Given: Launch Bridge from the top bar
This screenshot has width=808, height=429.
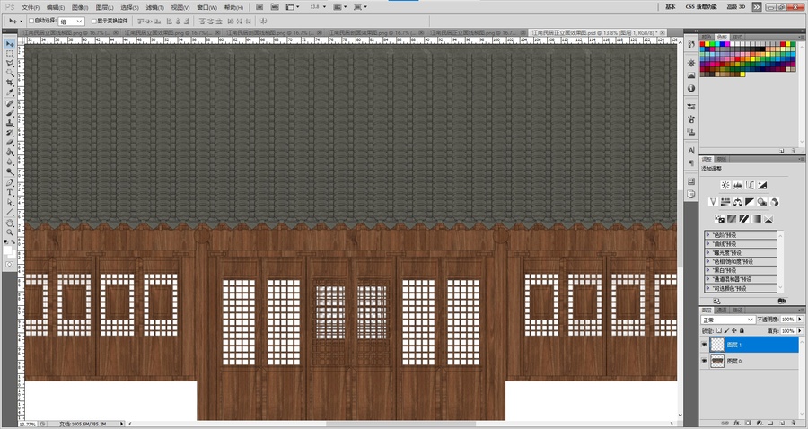Looking at the screenshot, I should point(259,7).
